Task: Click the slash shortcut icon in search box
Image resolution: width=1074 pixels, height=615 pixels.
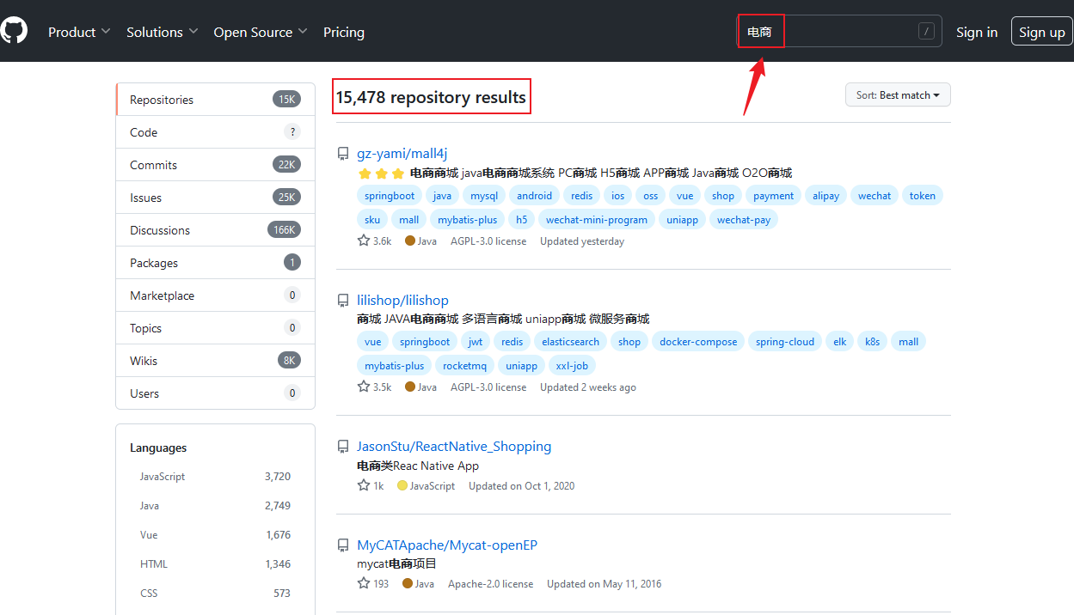Action: [x=926, y=32]
